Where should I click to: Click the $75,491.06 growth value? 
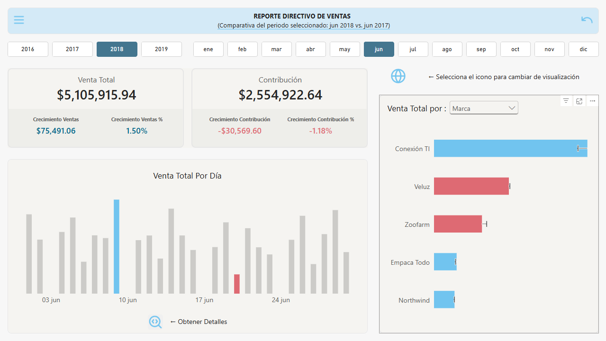tap(56, 131)
